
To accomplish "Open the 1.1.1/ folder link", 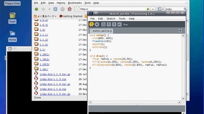I will 44,35.
